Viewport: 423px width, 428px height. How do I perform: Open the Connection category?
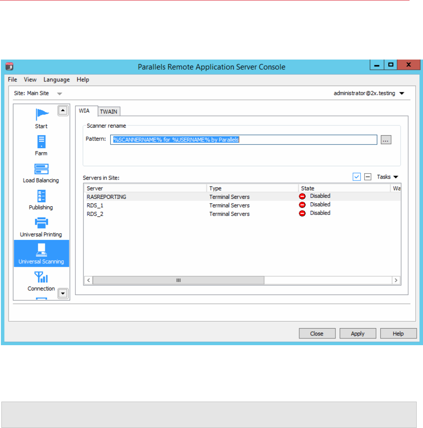tap(41, 281)
